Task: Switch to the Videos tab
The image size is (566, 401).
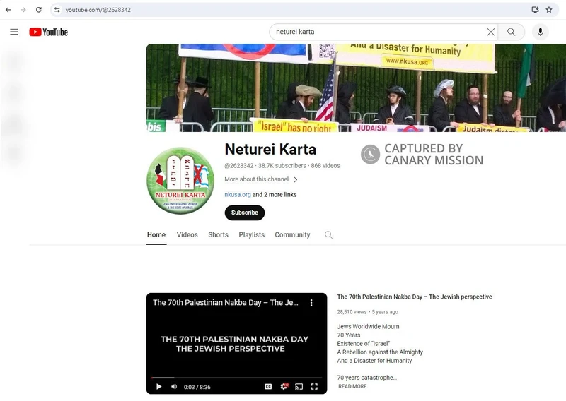Action: [187, 234]
